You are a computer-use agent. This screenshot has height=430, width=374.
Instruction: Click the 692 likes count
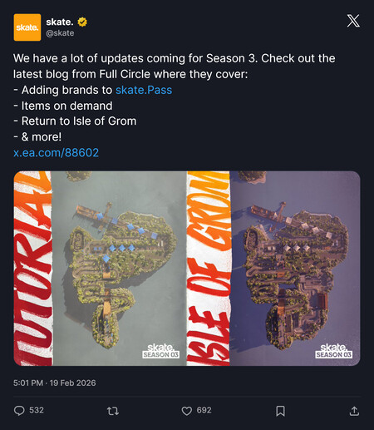[x=204, y=410]
